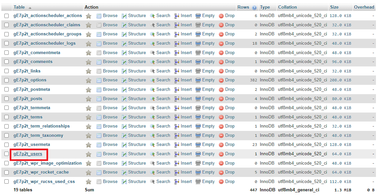Open the gE7p2t_users table link
Screen dimensions: 390x196
[x=28, y=154]
